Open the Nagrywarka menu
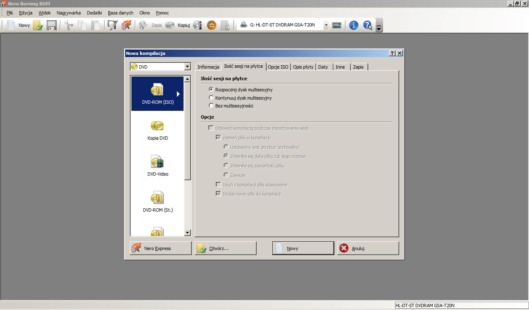The image size is (529, 310). point(69,13)
